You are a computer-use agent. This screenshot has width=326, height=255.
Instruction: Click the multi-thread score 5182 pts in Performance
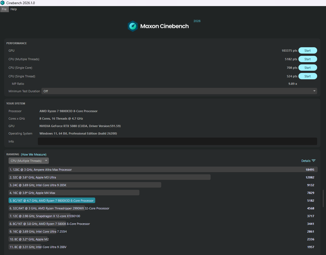(291, 59)
